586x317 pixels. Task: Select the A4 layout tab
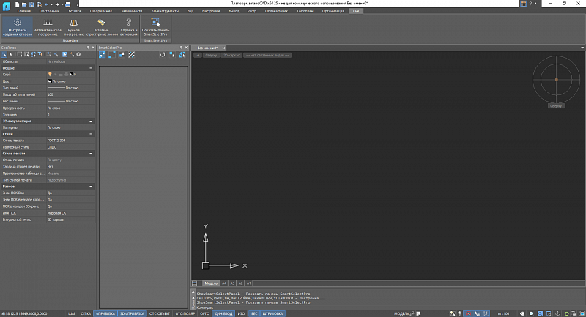pos(224,283)
